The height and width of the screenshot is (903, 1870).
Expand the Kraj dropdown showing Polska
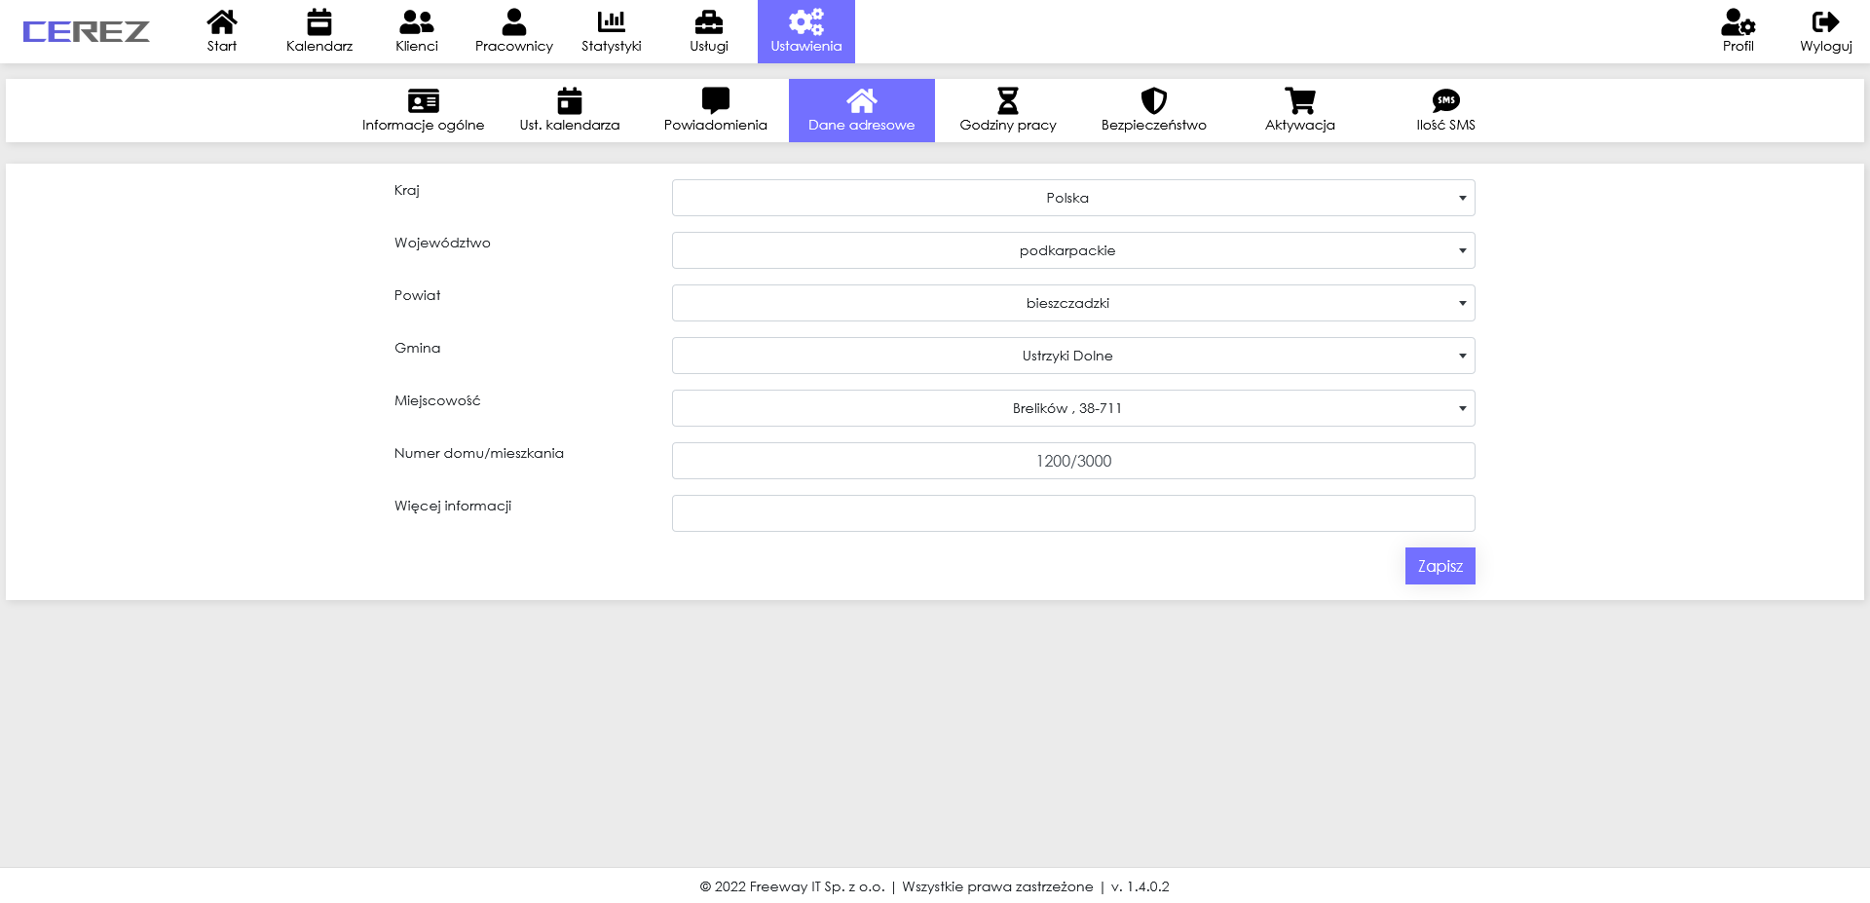(1072, 198)
